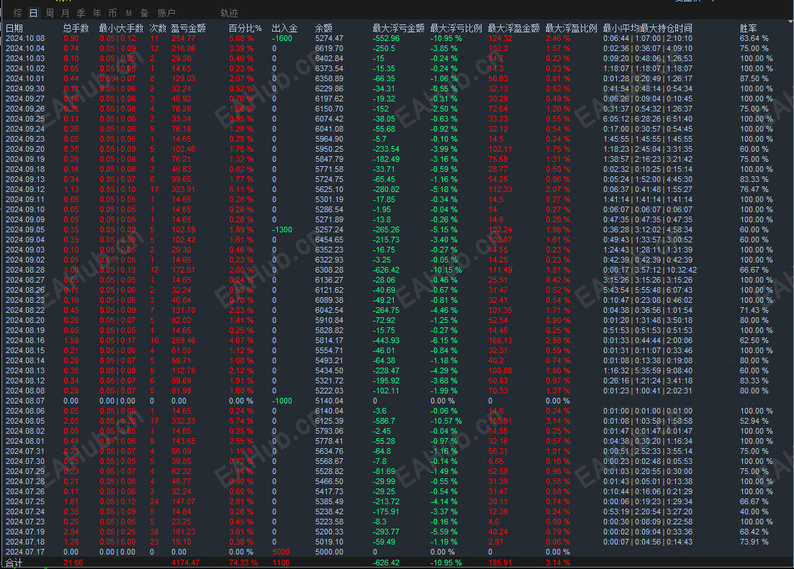
Task: Click the total percentage 74.33 %
Action: pos(243,563)
